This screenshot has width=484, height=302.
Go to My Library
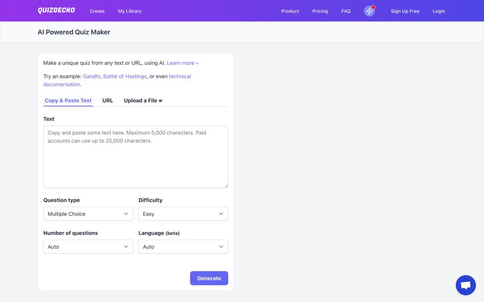point(130,11)
